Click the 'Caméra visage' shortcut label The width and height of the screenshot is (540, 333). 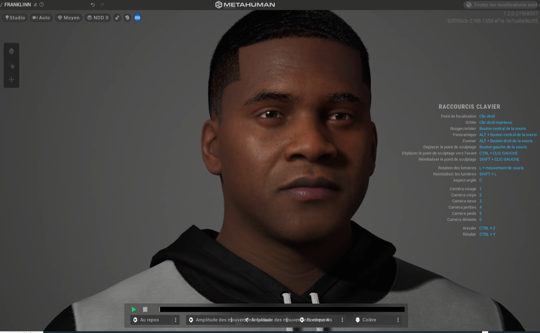pyautogui.click(x=463, y=189)
